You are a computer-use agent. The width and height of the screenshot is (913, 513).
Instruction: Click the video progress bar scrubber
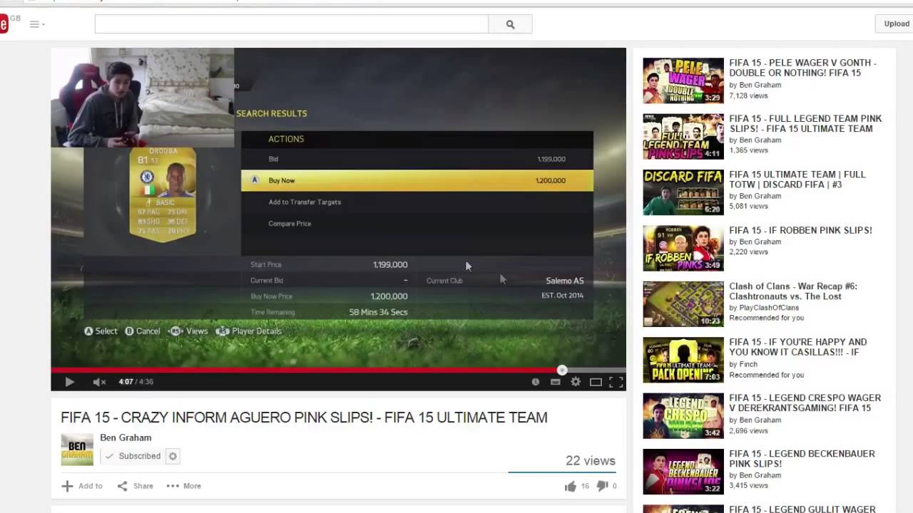point(562,370)
